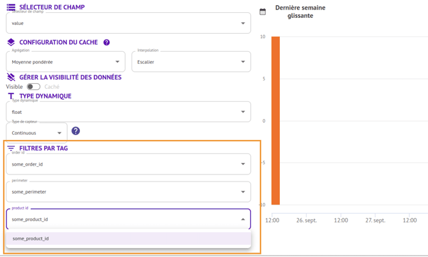Image resolution: width=428 pixels, height=257 pixels.
Task: Open help icon next to Continuous sensor type
Action: pyautogui.click(x=75, y=131)
